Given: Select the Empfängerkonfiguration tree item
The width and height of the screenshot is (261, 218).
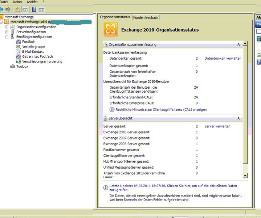Looking at the screenshot, I should [34, 37].
